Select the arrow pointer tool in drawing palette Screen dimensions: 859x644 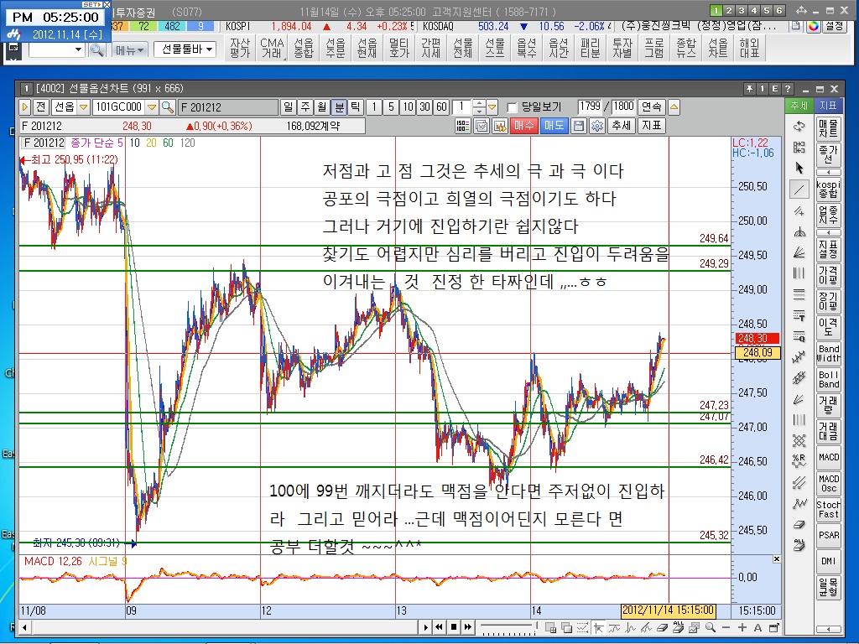click(x=799, y=168)
